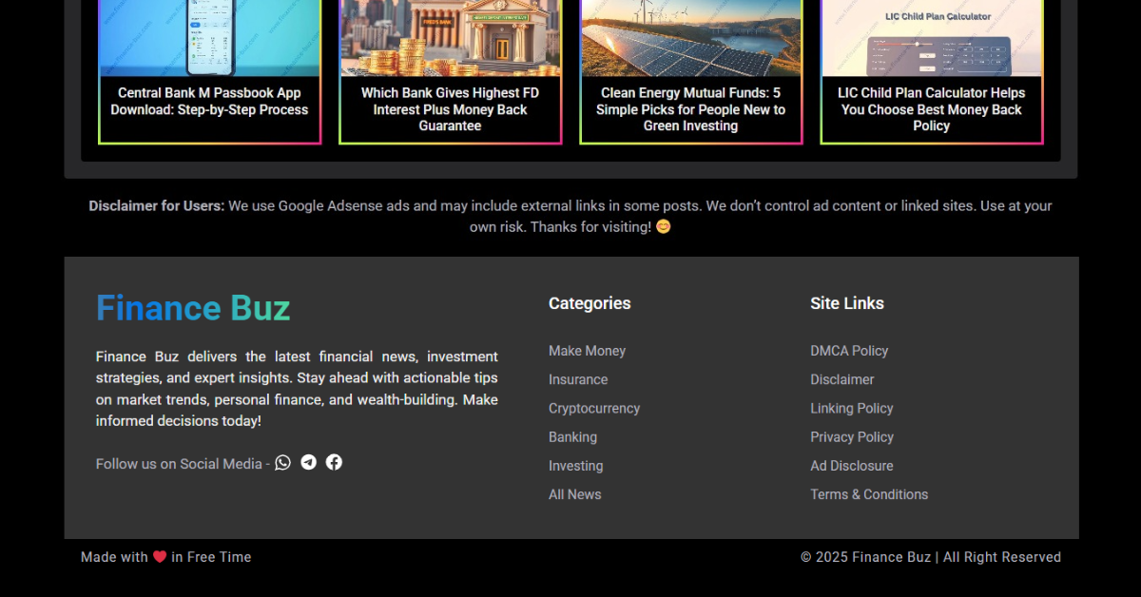Click the Finance Buz logo

[193, 309]
